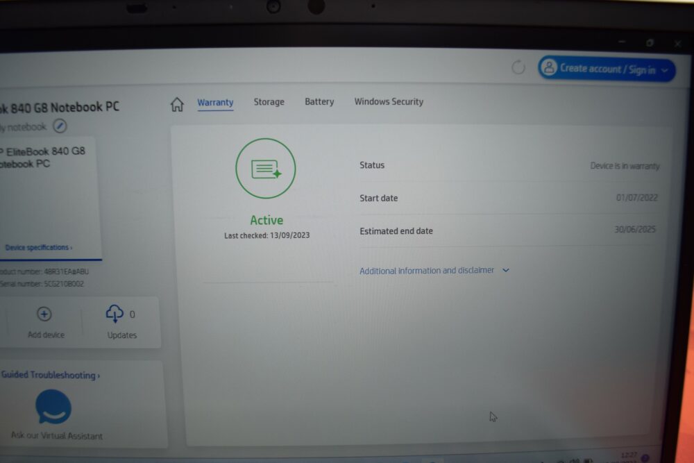Minimize the HP Support Assistant window

pos(622,42)
